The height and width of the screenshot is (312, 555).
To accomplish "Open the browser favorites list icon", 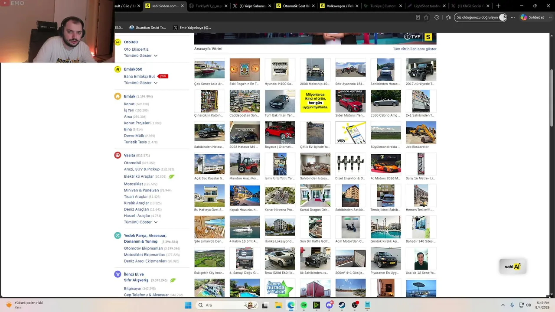I will pyautogui.click(x=448, y=17).
